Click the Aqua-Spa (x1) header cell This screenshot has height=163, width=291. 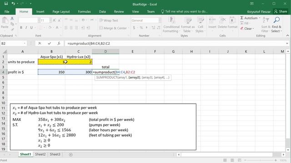pos(51,57)
